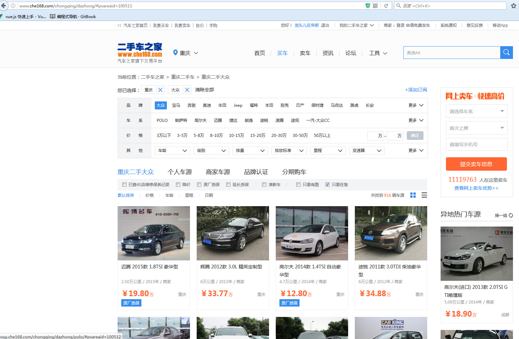Open 高尔夫(进口) 2013款 convertible thumbnail

477,254
